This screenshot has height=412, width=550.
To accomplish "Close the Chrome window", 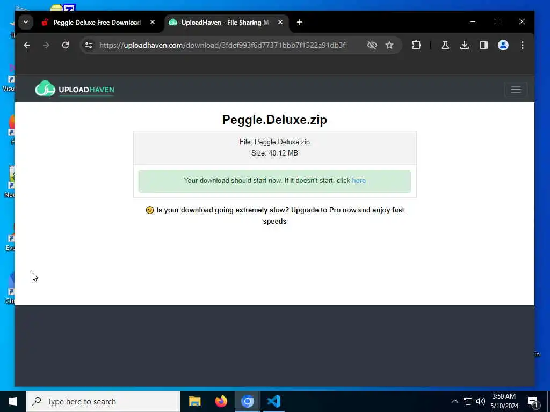I will pos(522,21).
